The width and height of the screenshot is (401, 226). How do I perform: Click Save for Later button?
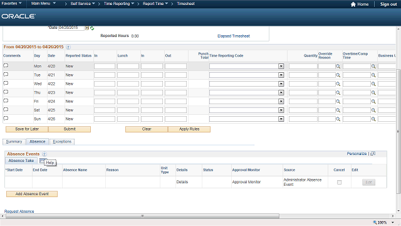(27, 129)
